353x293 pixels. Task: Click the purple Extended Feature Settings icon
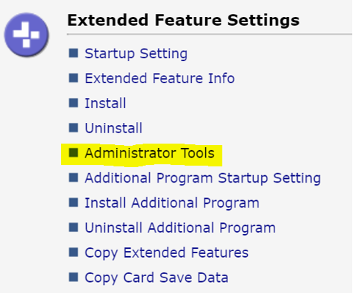[26, 35]
